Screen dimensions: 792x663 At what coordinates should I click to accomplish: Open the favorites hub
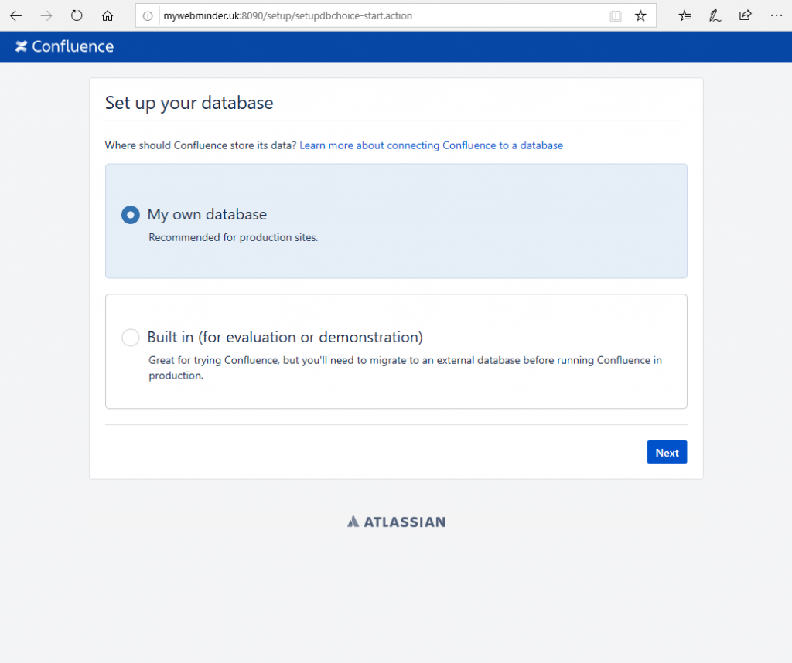(x=685, y=15)
